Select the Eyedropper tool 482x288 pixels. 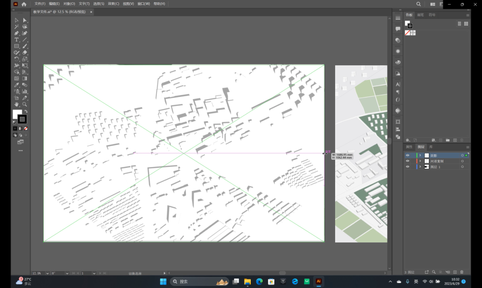(17, 85)
